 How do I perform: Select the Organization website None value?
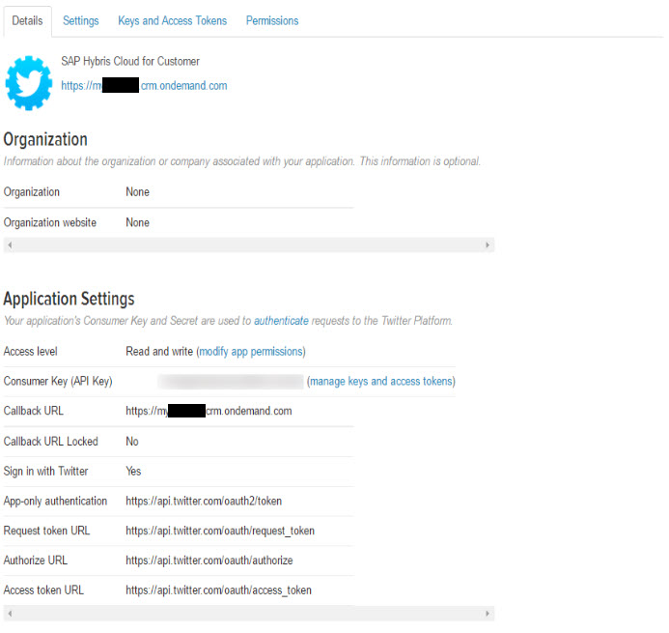pyautogui.click(x=137, y=222)
